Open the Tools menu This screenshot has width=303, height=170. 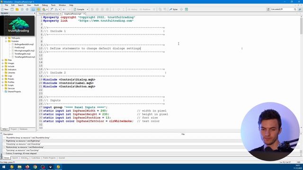[53, 5]
